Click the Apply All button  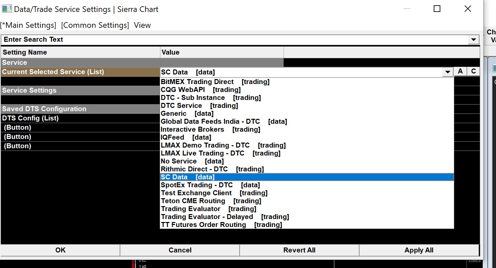click(419, 250)
